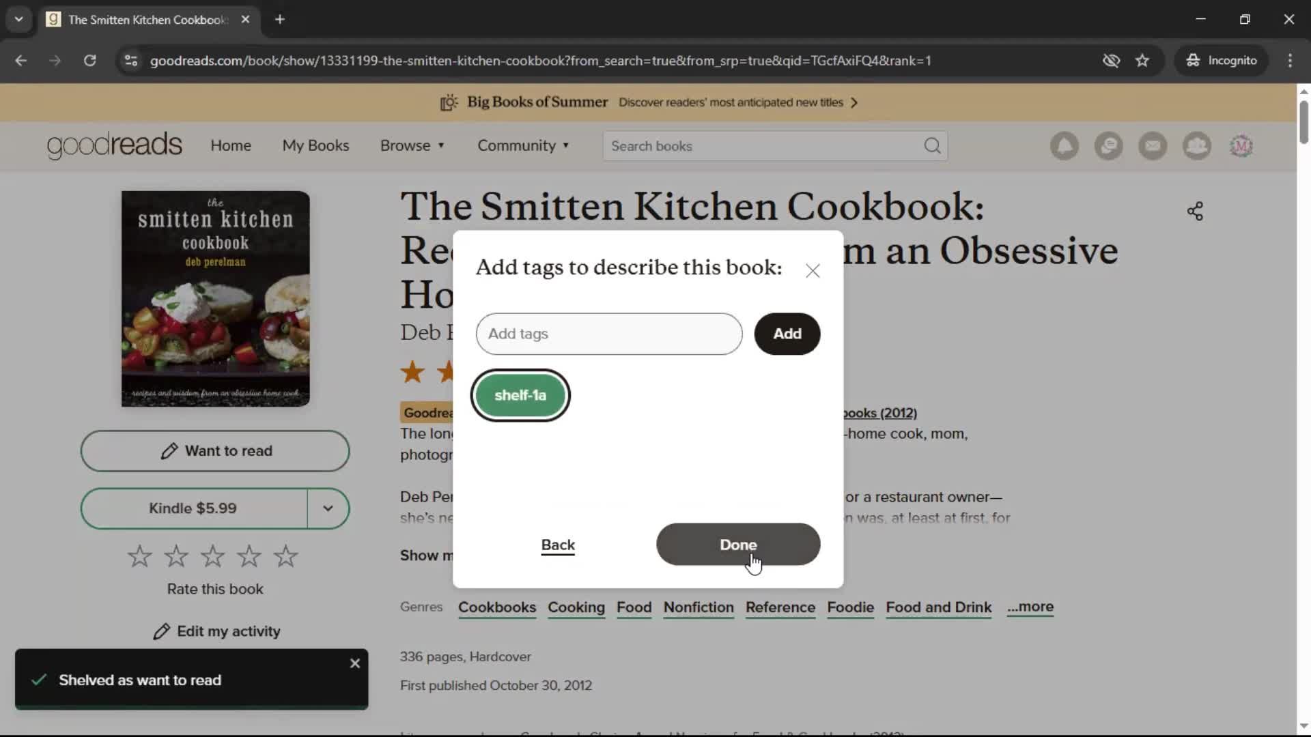Open the tab search dropdown arrow
The image size is (1311, 737).
click(19, 19)
